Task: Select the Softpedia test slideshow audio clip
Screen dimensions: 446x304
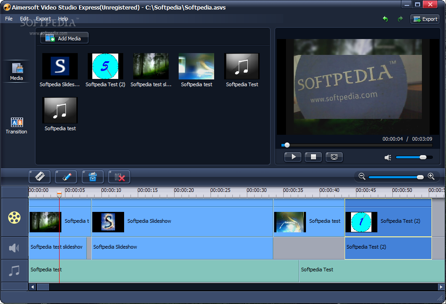Action: [x=58, y=248]
